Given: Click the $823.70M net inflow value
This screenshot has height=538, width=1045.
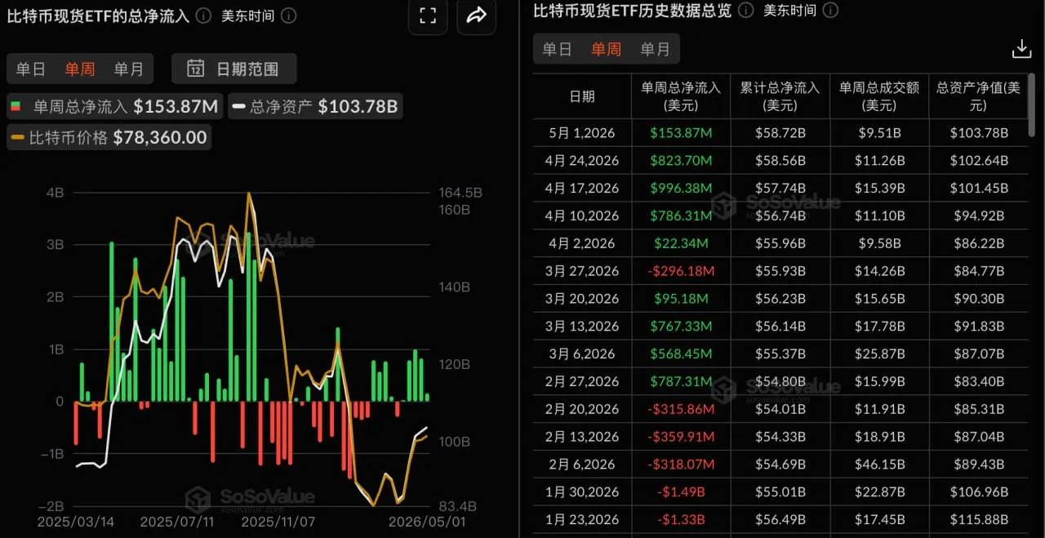Looking at the screenshot, I should coord(681,161).
